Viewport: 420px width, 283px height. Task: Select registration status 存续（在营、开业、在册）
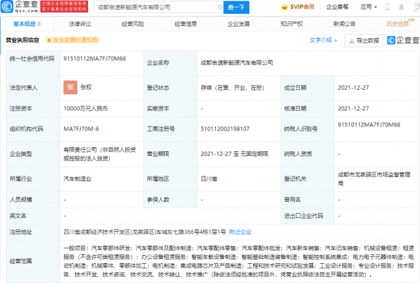pyautogui.click(x=233, y=88)
